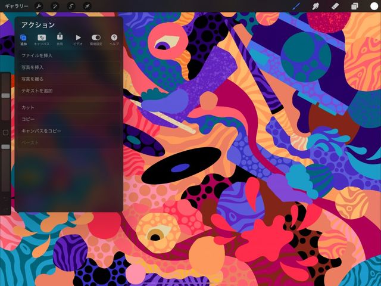Choose コピー menu entry
Viewport: 381px width, 286px height.
69,119
